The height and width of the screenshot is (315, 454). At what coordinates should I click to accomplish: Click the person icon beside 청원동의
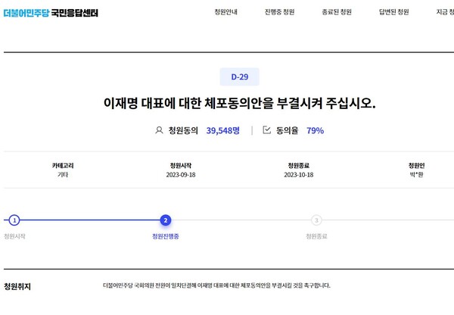tap(159, 130)
